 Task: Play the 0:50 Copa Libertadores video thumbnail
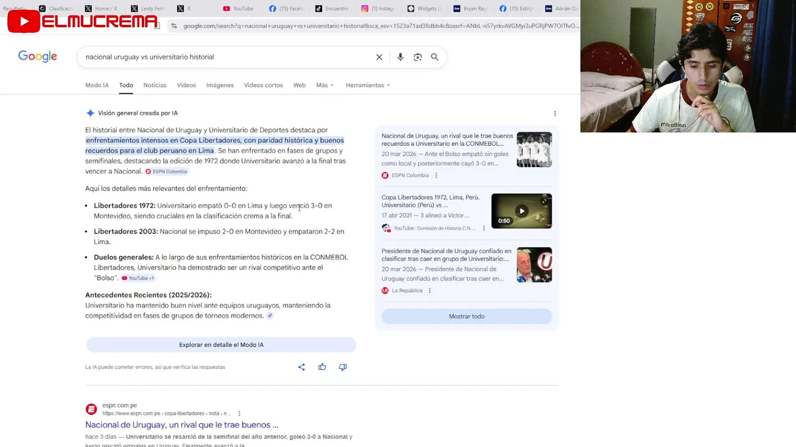[521, 211]
